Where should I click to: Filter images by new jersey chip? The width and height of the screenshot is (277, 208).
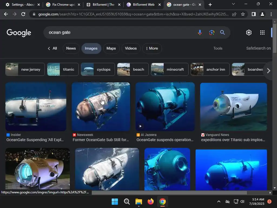tap(25, 69)
